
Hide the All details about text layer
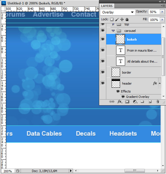pyautogui.click(x=103, y=61)
